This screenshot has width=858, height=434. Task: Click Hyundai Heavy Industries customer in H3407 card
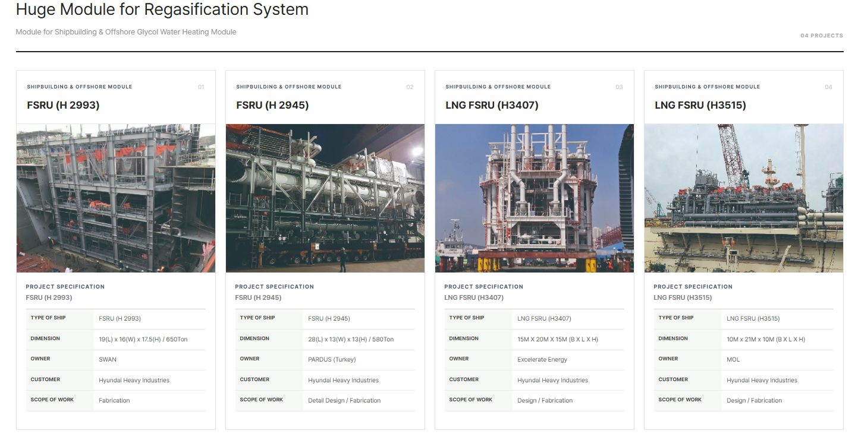[x=552, y=381]
